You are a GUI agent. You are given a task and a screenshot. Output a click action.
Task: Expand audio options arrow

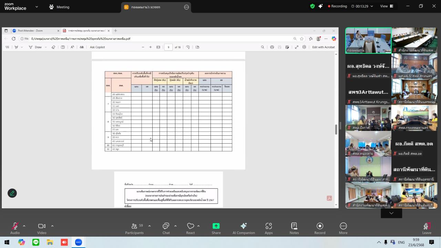tap(24, 226)
